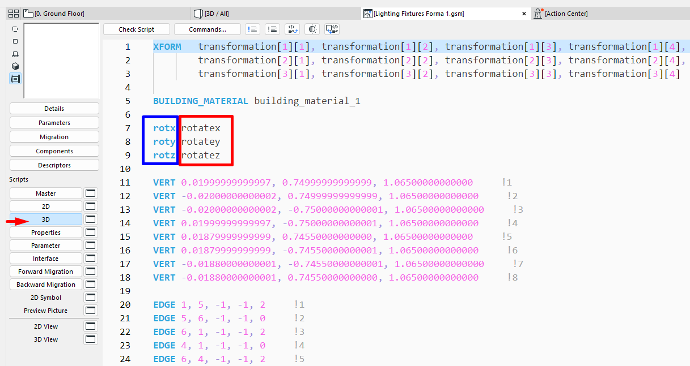Viewport: 690px width, 366px height.
Task: Click the object preview thumbnail box
Action: pos(61,61)
